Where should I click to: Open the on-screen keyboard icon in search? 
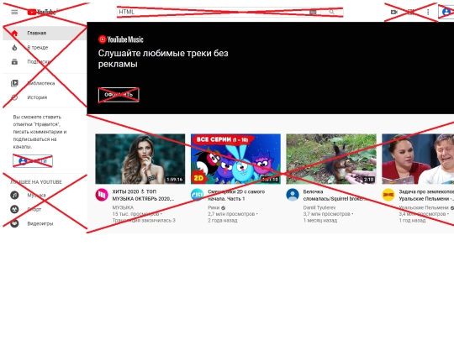[313, 12]
